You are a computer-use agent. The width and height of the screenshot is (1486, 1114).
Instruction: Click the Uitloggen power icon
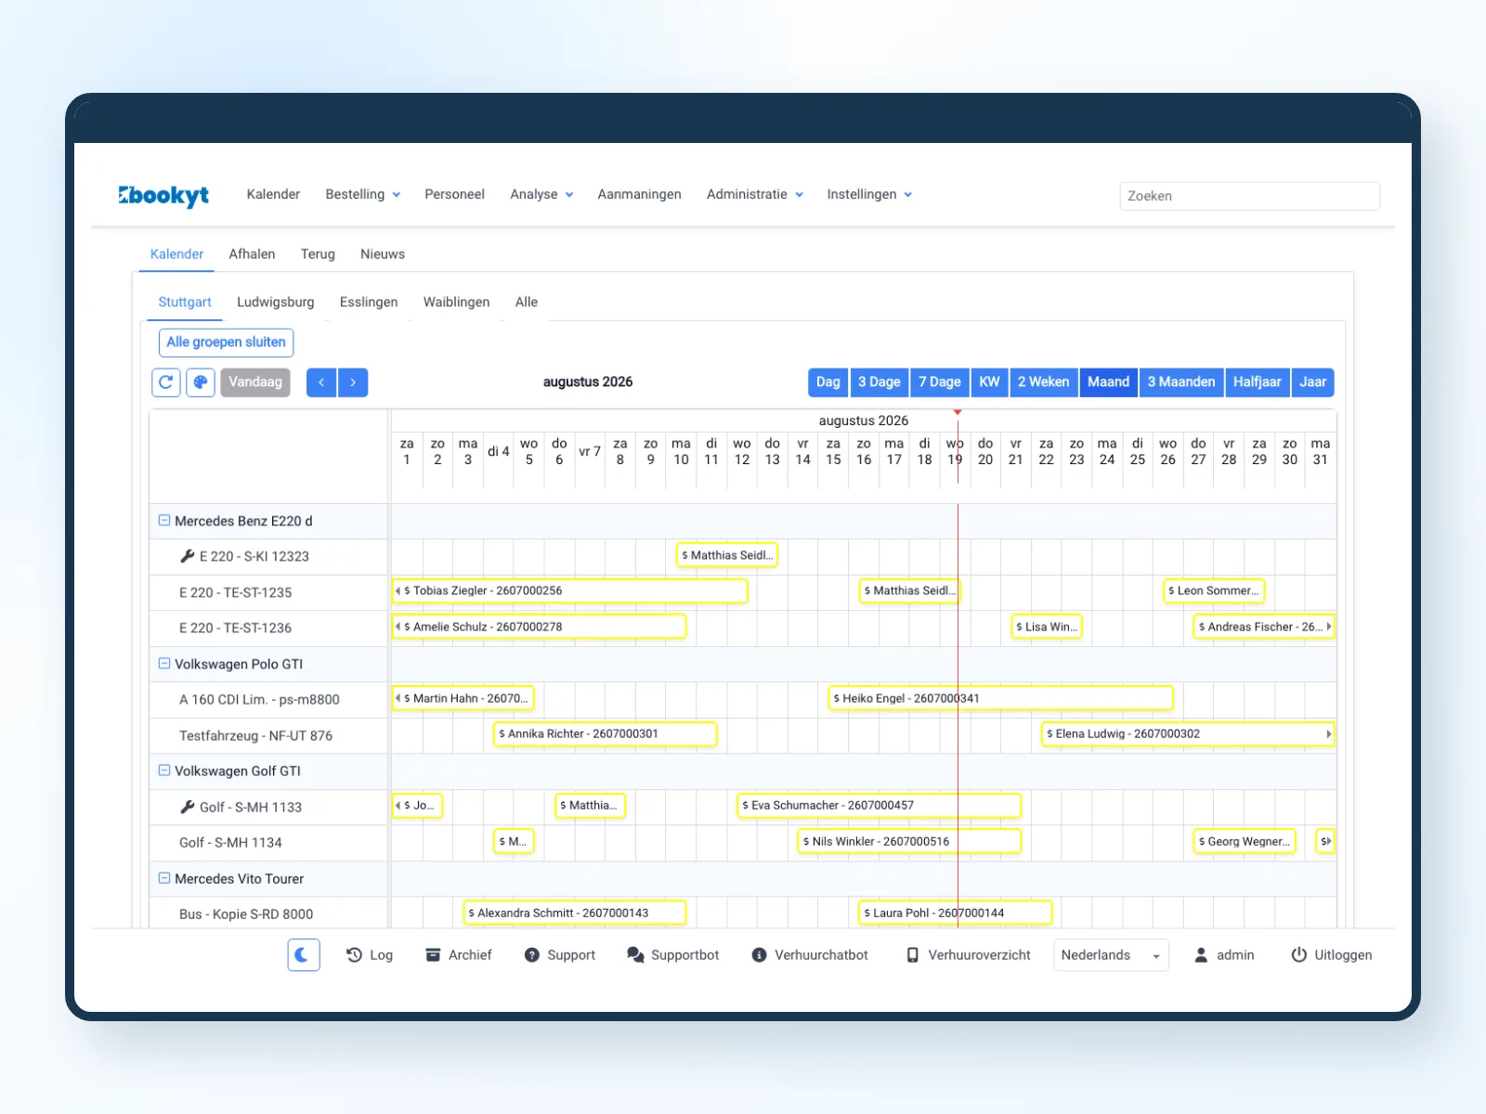1299,955
